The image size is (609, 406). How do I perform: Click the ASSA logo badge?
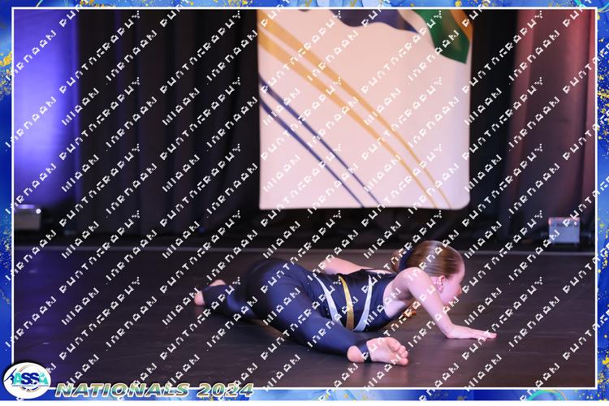(27, 380)
